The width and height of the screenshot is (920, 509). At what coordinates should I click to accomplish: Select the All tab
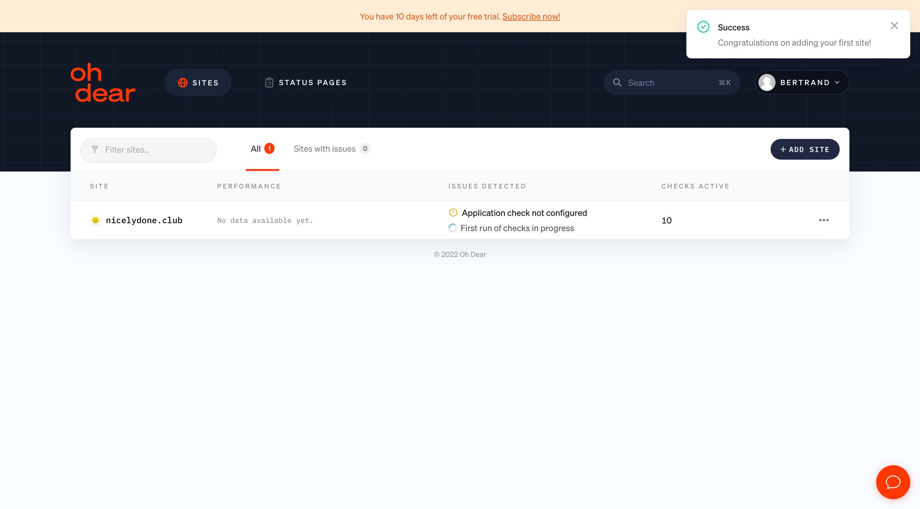[262, 149]
